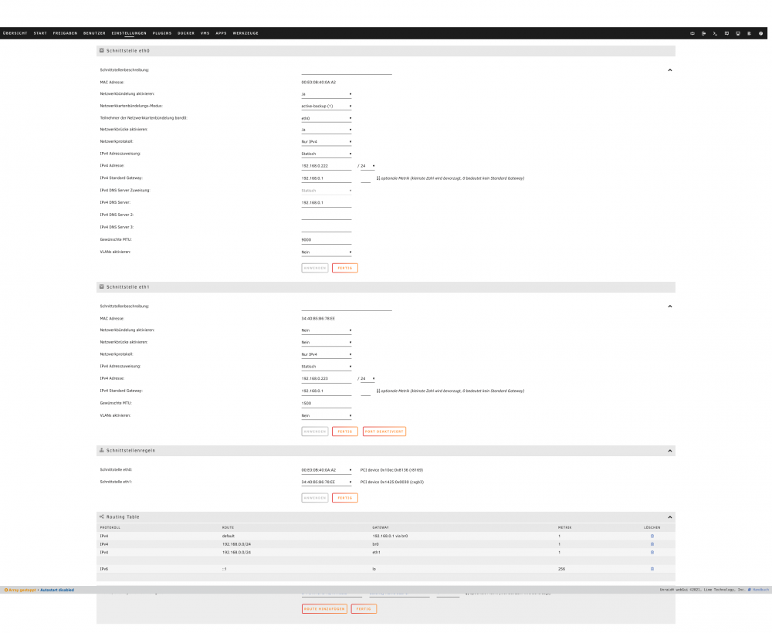Click eth0 IPv4 DNS Server field

(327, 203)
